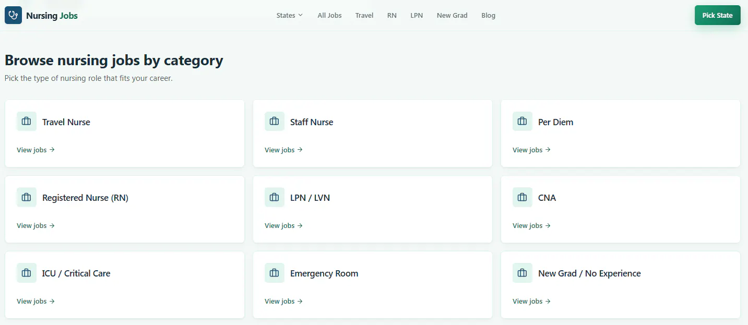Follow View jobs link under Staff Nurse
This screenshot has width=748, height=325.
coord(284,150)
